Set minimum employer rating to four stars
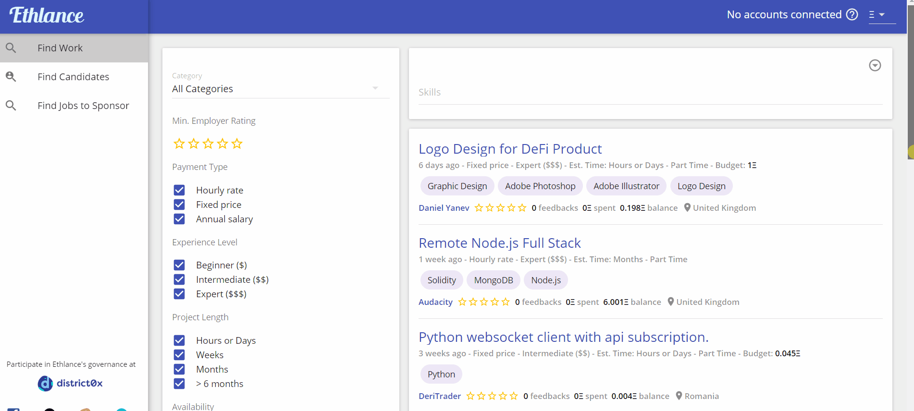The height and width of the screenshot is (411, 914). (x=222, y=144)
